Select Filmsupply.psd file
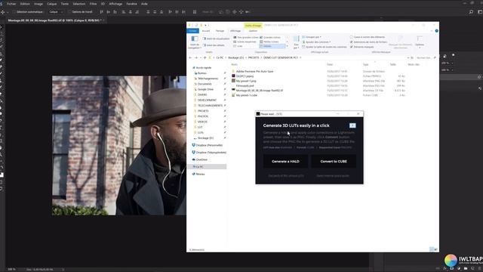 click(245, 85)
